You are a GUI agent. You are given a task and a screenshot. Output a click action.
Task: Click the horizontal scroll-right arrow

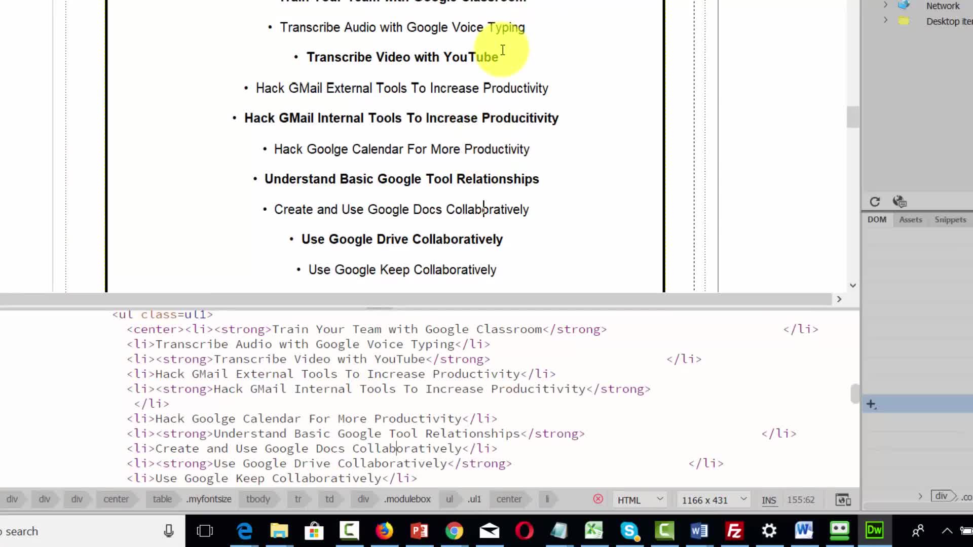(839, 299)
